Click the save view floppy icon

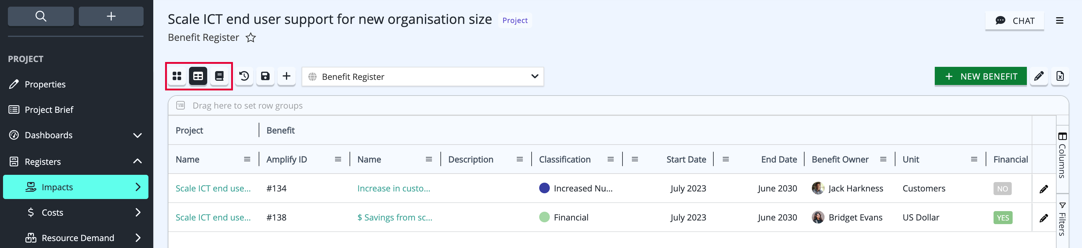click(265, 76)
